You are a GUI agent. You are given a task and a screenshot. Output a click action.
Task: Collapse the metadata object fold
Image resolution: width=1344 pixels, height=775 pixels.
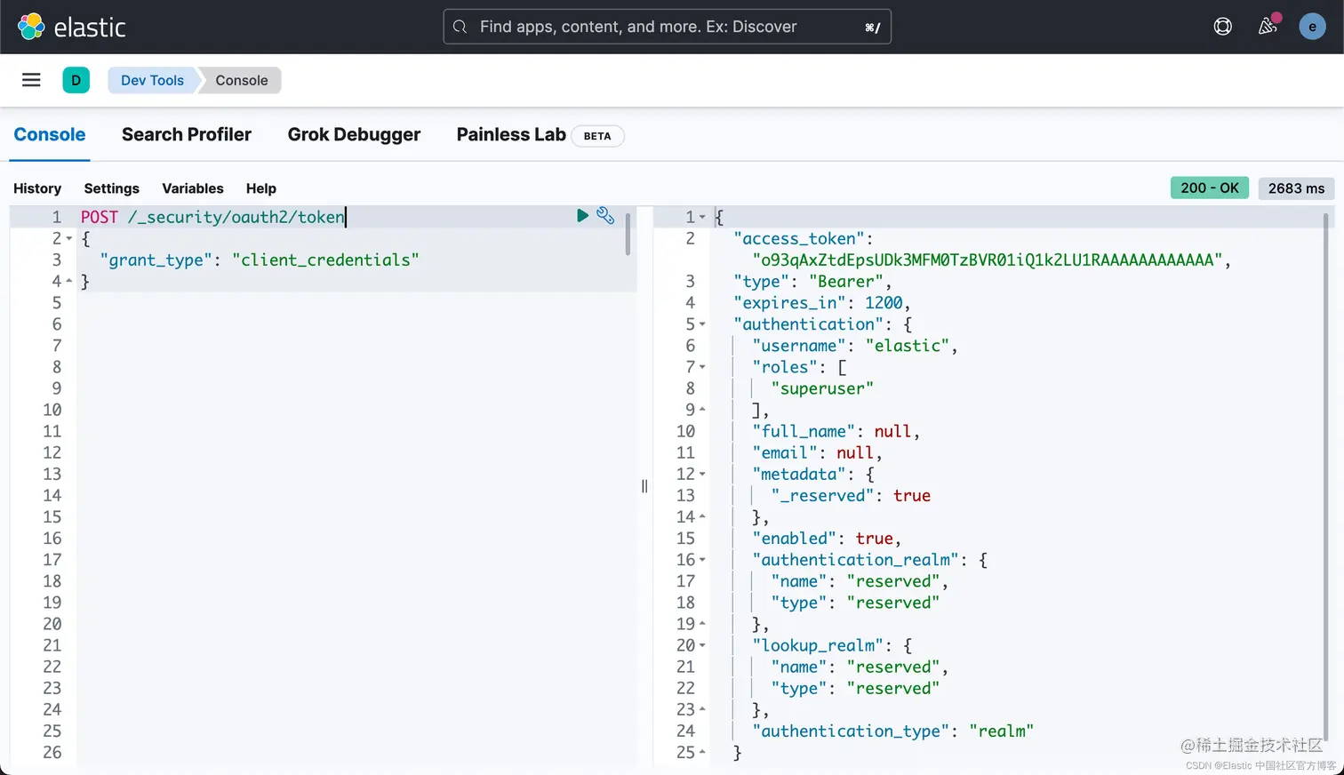tap(702, 475)
